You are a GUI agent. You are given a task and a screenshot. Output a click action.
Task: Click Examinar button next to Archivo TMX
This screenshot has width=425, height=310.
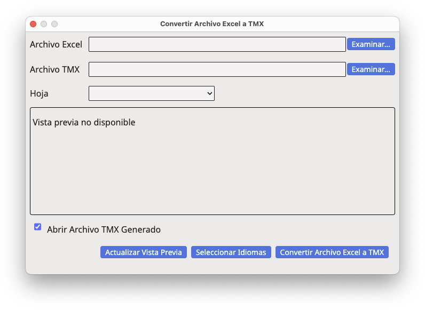point(371,69)
